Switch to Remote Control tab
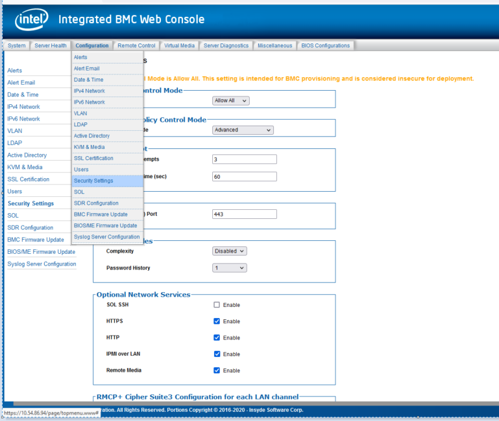Image resolution: width=499 pixels, height=421 pixels. tap(136, 46)
